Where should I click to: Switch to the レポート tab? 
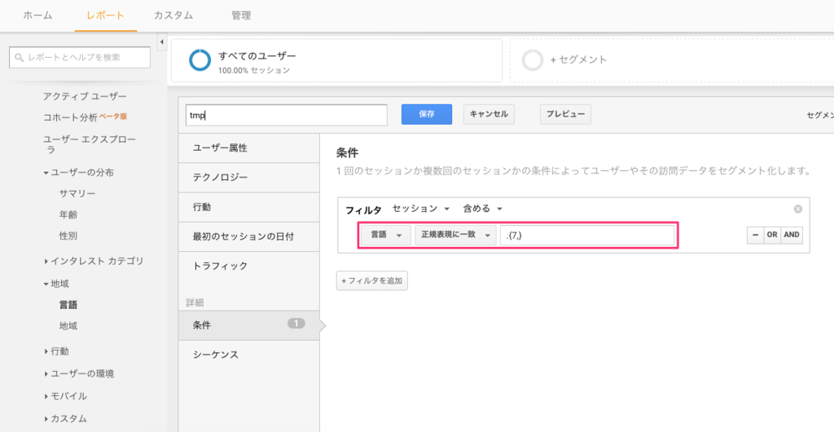(105, 15)
